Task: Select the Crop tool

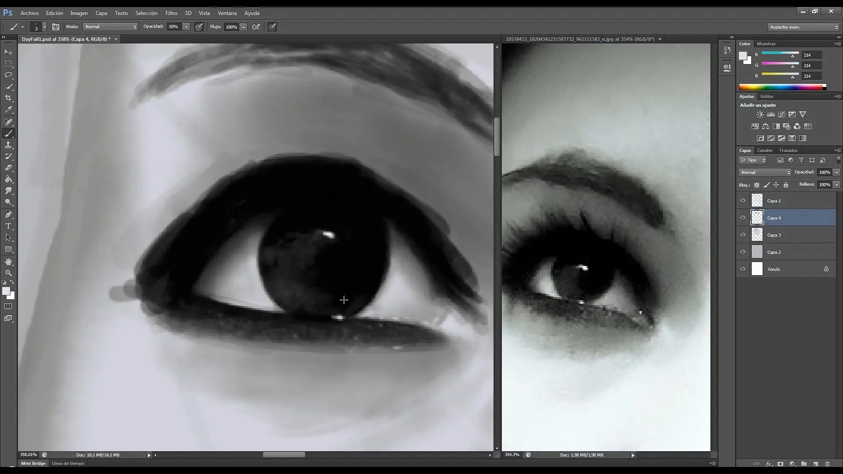Action: coord(8,98)
